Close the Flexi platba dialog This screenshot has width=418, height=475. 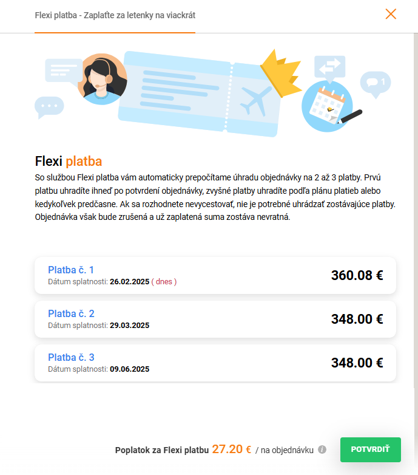pyautogui.click(x=391, y=14)
